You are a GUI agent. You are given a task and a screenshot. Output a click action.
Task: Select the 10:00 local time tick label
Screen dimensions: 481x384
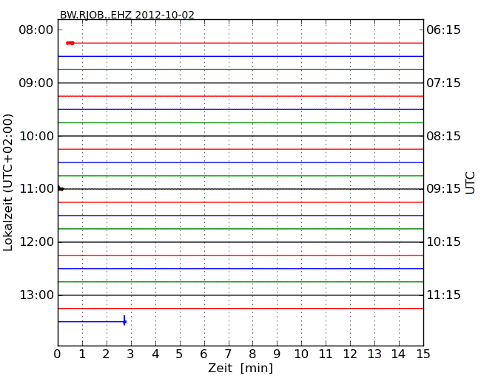(x=36, y=136)
